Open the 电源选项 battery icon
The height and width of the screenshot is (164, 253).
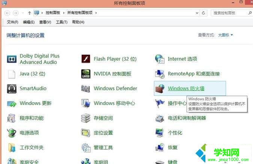tap(12, 133)
